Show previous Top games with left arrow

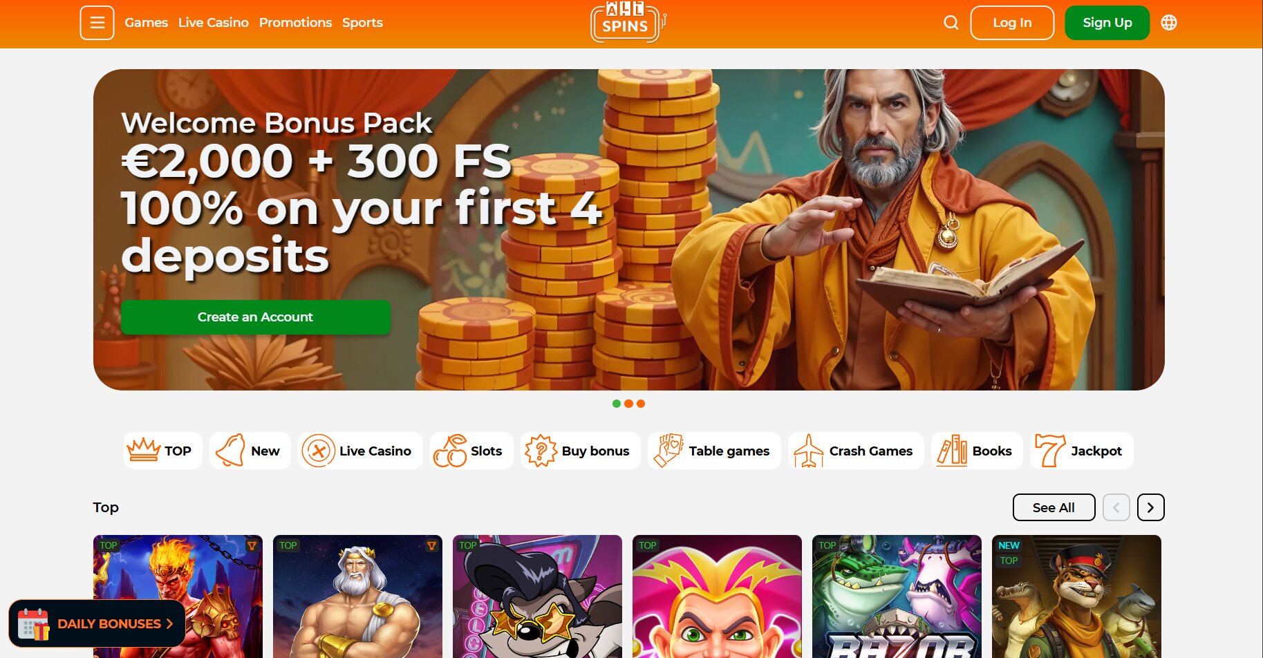click(x=1116, y=507)
